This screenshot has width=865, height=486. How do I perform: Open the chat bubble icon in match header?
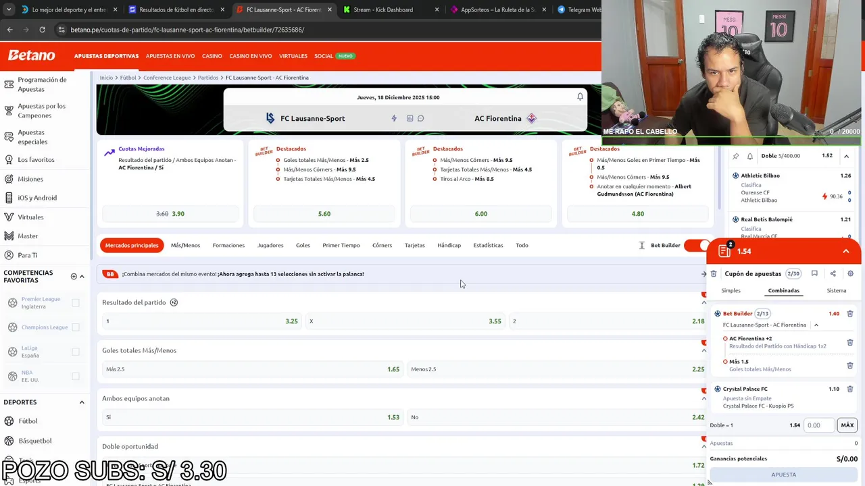(x=420, y=118)
